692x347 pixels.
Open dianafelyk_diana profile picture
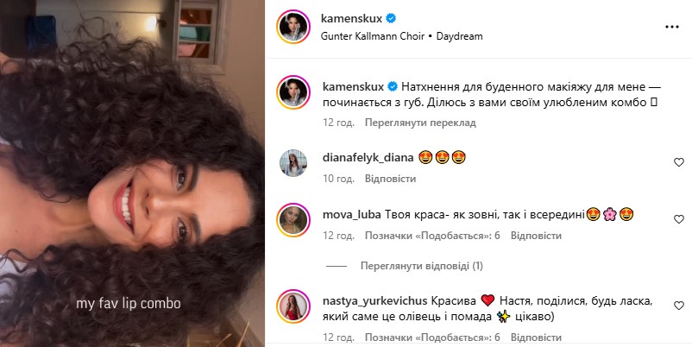pyautogui.click(x=293, y=163)
